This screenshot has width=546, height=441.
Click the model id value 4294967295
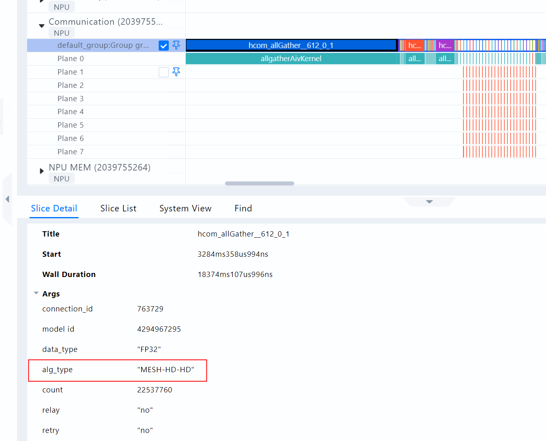tap(159, 329)
